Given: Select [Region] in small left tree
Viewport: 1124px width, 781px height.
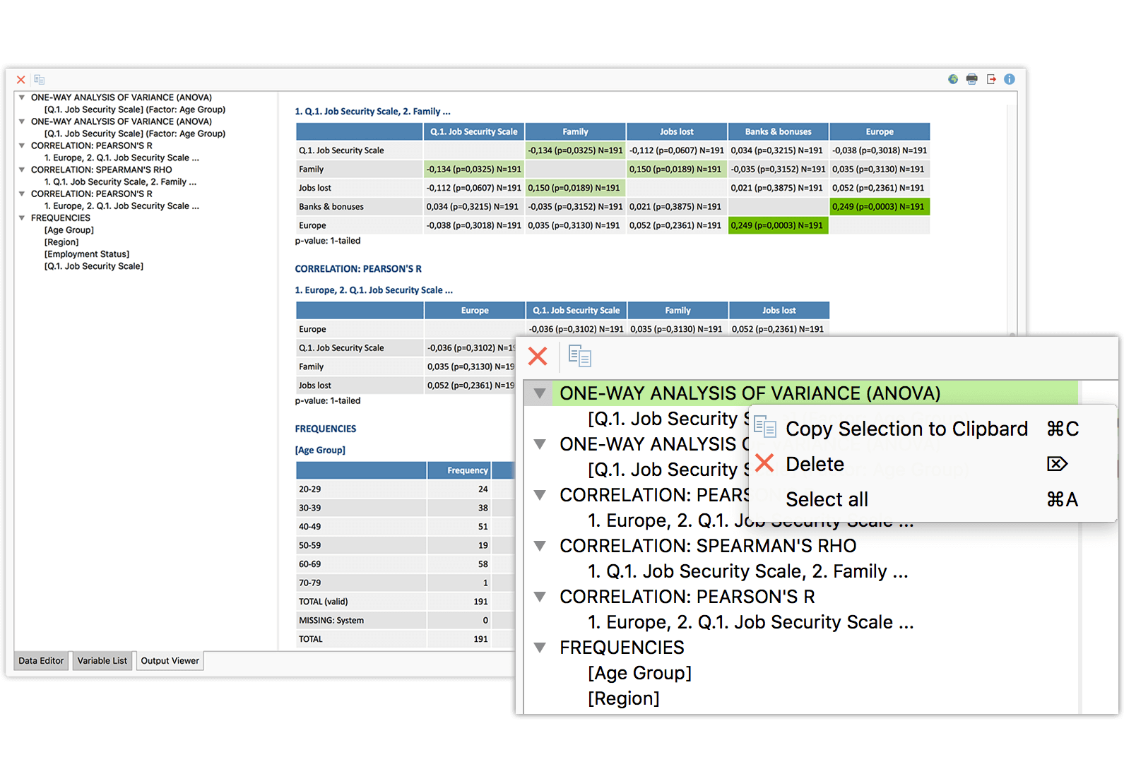Looking at the screenshot, I should click(61, 242).
